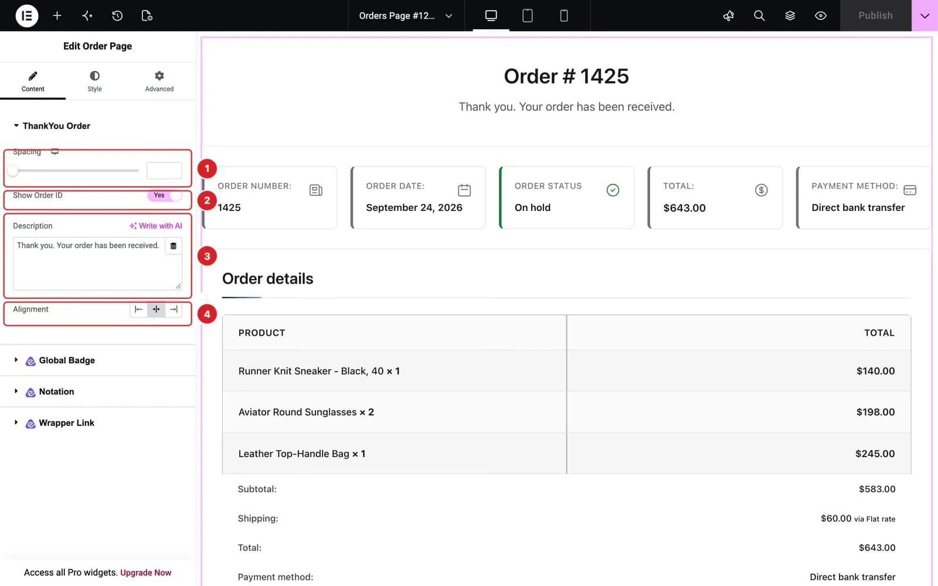The image size is (938, 586).
Task: Click the Leather Top-Handle Bag row
Action: [566, 454]
